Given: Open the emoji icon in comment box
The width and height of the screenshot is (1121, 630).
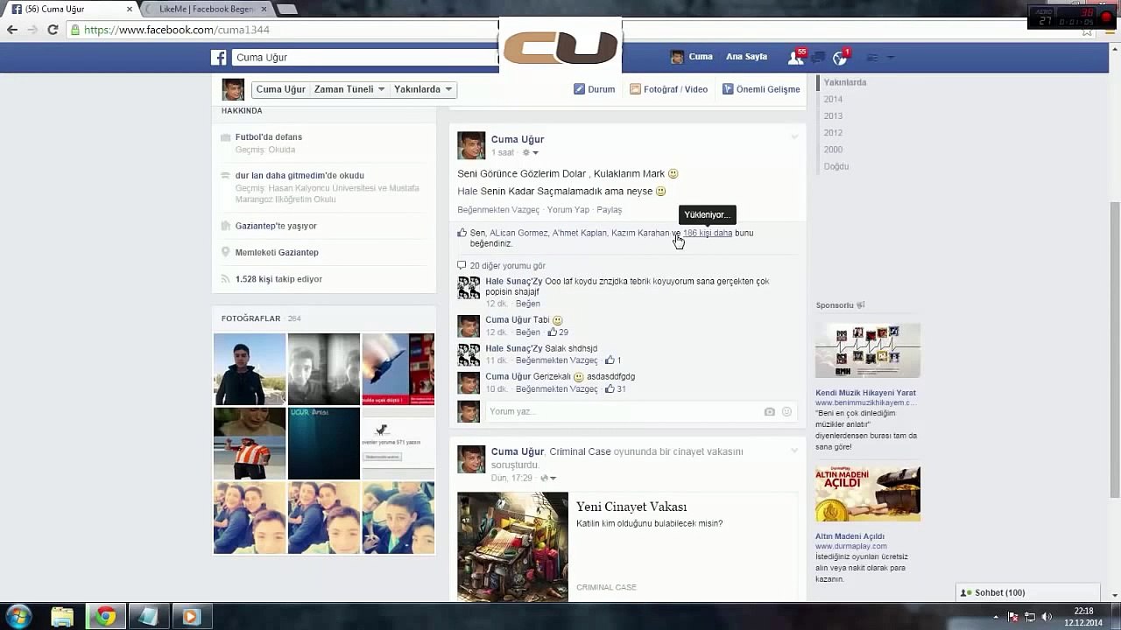Looking at the screenshot, I should [x=786, y=411].
